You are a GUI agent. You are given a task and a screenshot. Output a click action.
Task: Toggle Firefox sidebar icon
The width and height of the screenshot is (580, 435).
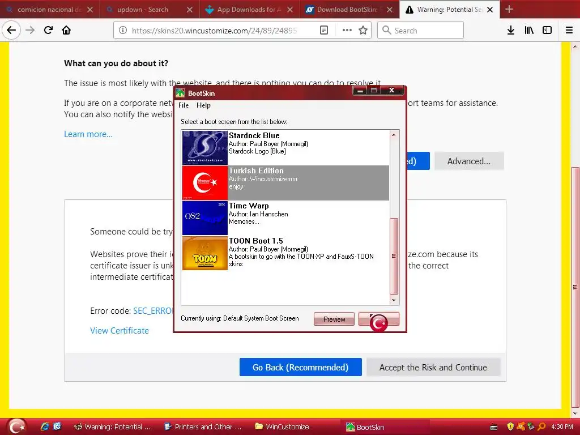tap(547, 31)
